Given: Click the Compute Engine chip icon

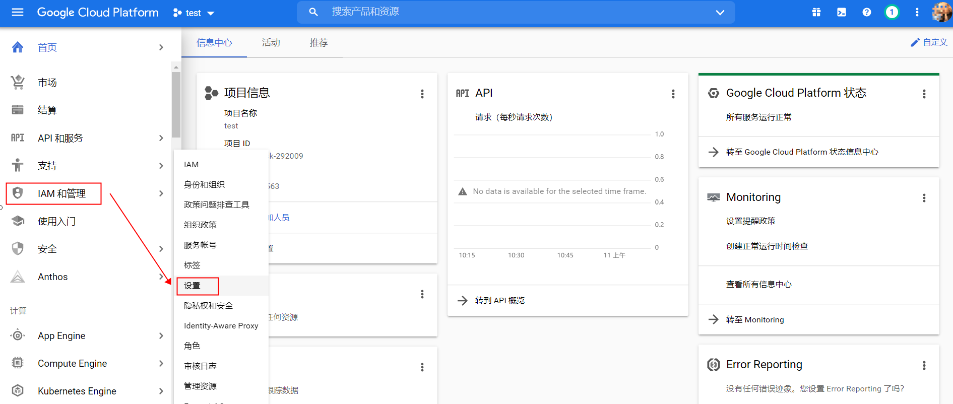Looking at the screenshot, I should (18, 363).
